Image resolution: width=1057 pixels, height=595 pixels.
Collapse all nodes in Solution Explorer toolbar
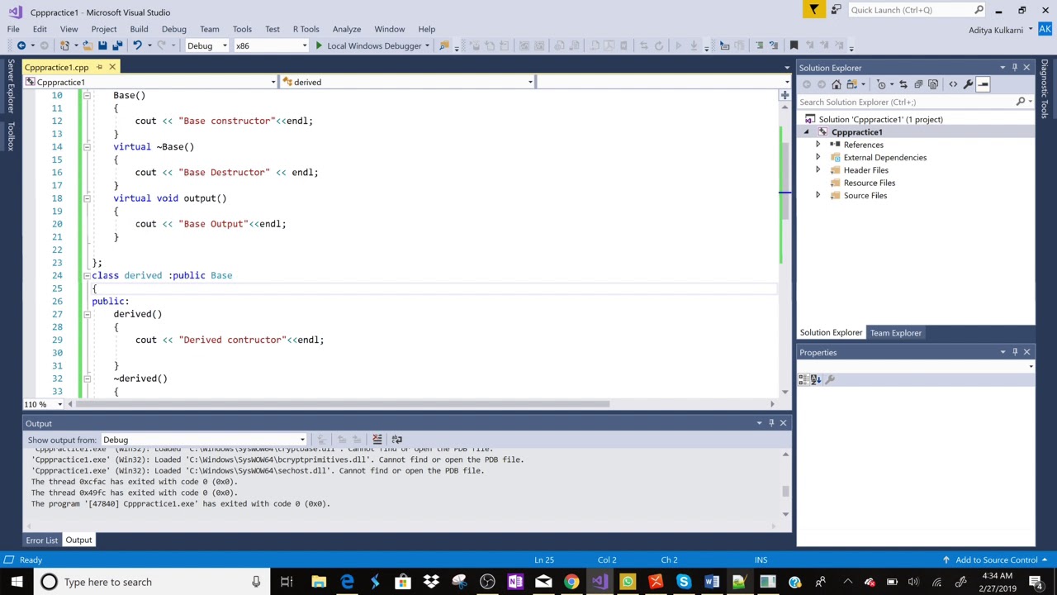(x=917, y=84)
